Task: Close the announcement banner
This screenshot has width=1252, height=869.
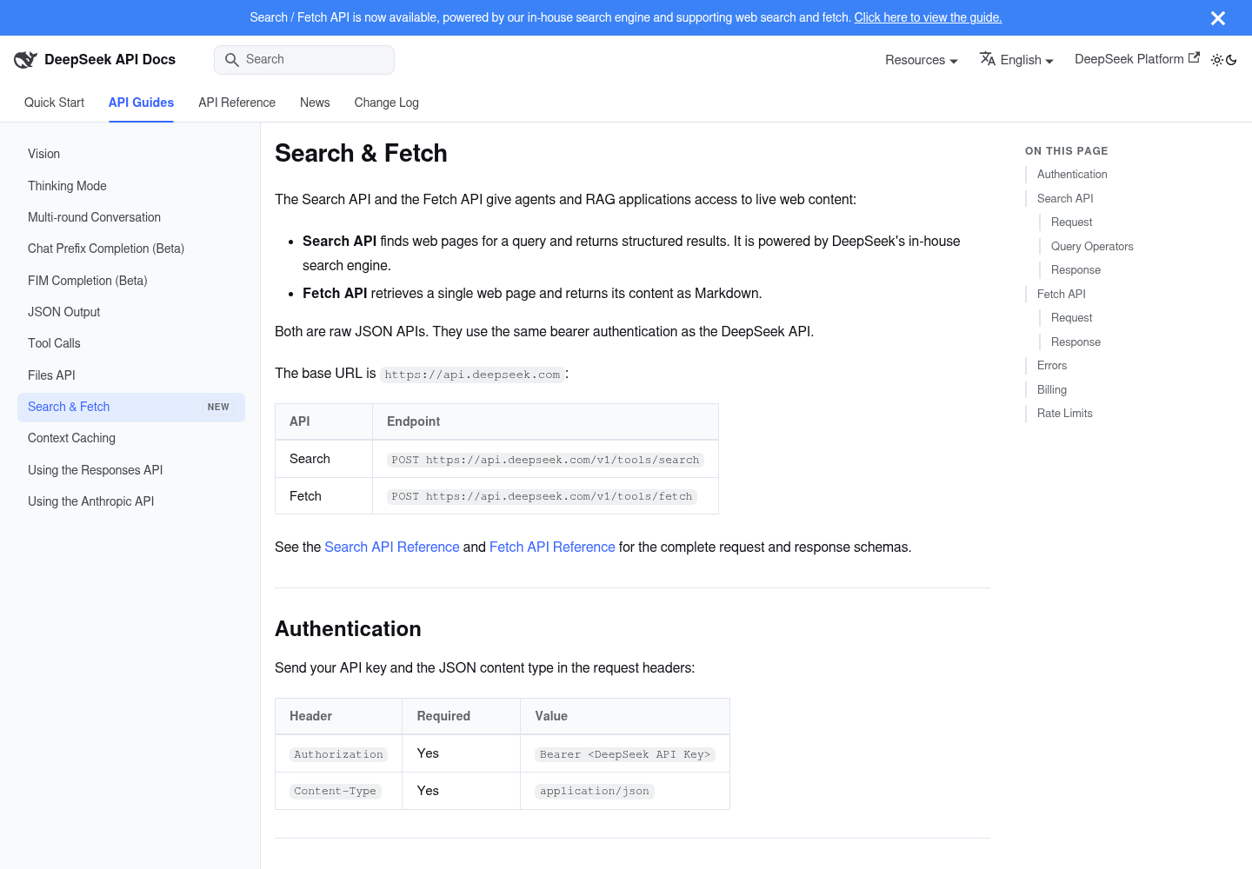Action: [x=1218, y=18]
